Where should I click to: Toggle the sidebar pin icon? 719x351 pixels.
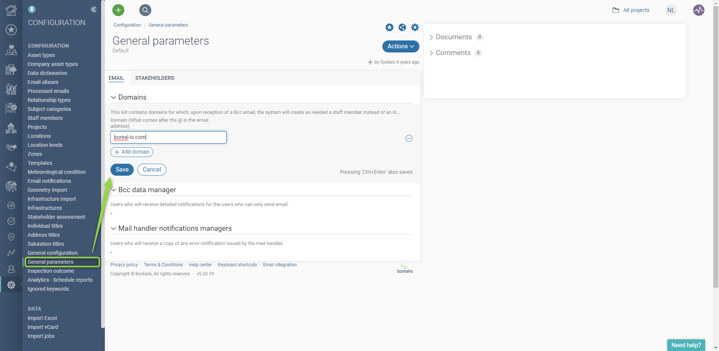tap(32, 9)
